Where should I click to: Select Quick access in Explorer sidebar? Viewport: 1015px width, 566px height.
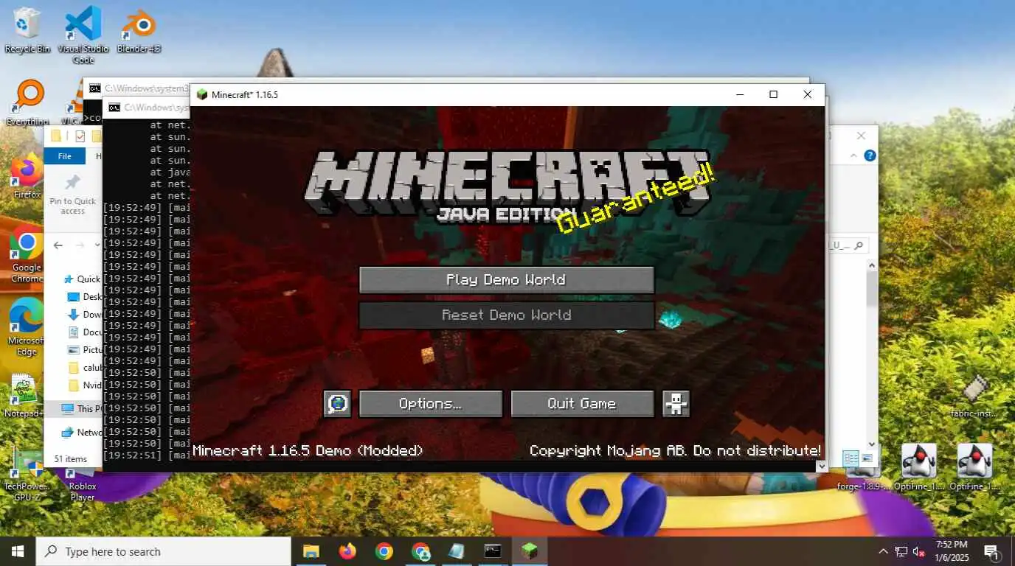click(82, 279)
